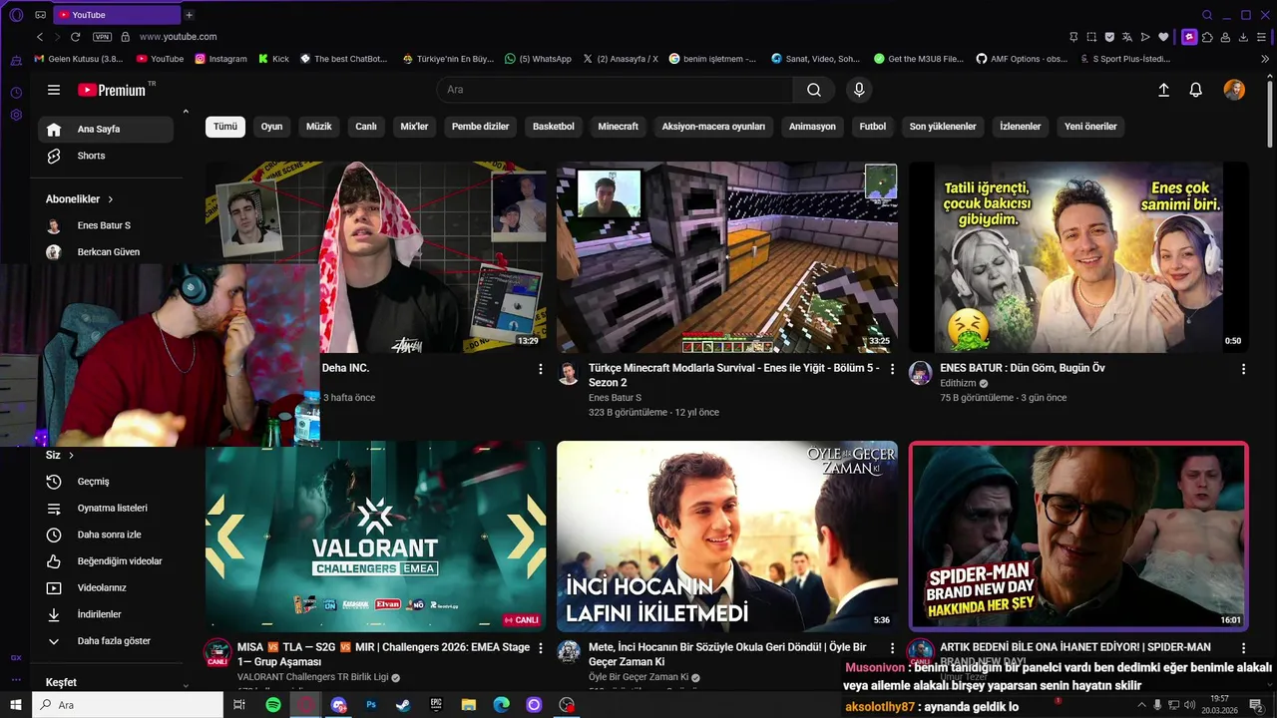1277x718 pixels.
Task: Go back with the browser back arrow
Action: [40, 36]
